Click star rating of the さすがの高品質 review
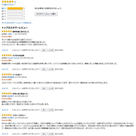The image size is (136, 136). [7, 55]
